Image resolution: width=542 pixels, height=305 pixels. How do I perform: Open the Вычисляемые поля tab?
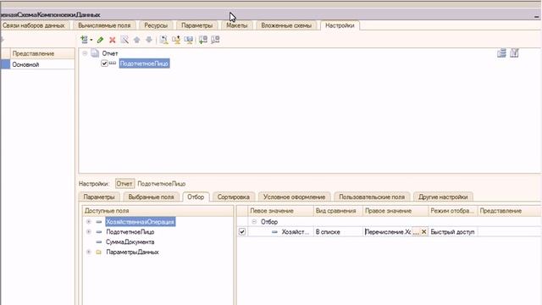[x=104, y=25]
